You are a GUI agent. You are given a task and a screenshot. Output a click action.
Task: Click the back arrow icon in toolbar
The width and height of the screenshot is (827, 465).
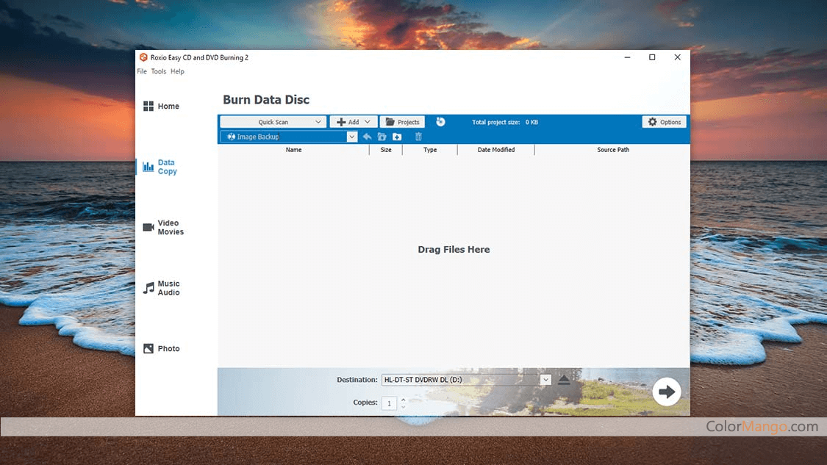[367, 137]
